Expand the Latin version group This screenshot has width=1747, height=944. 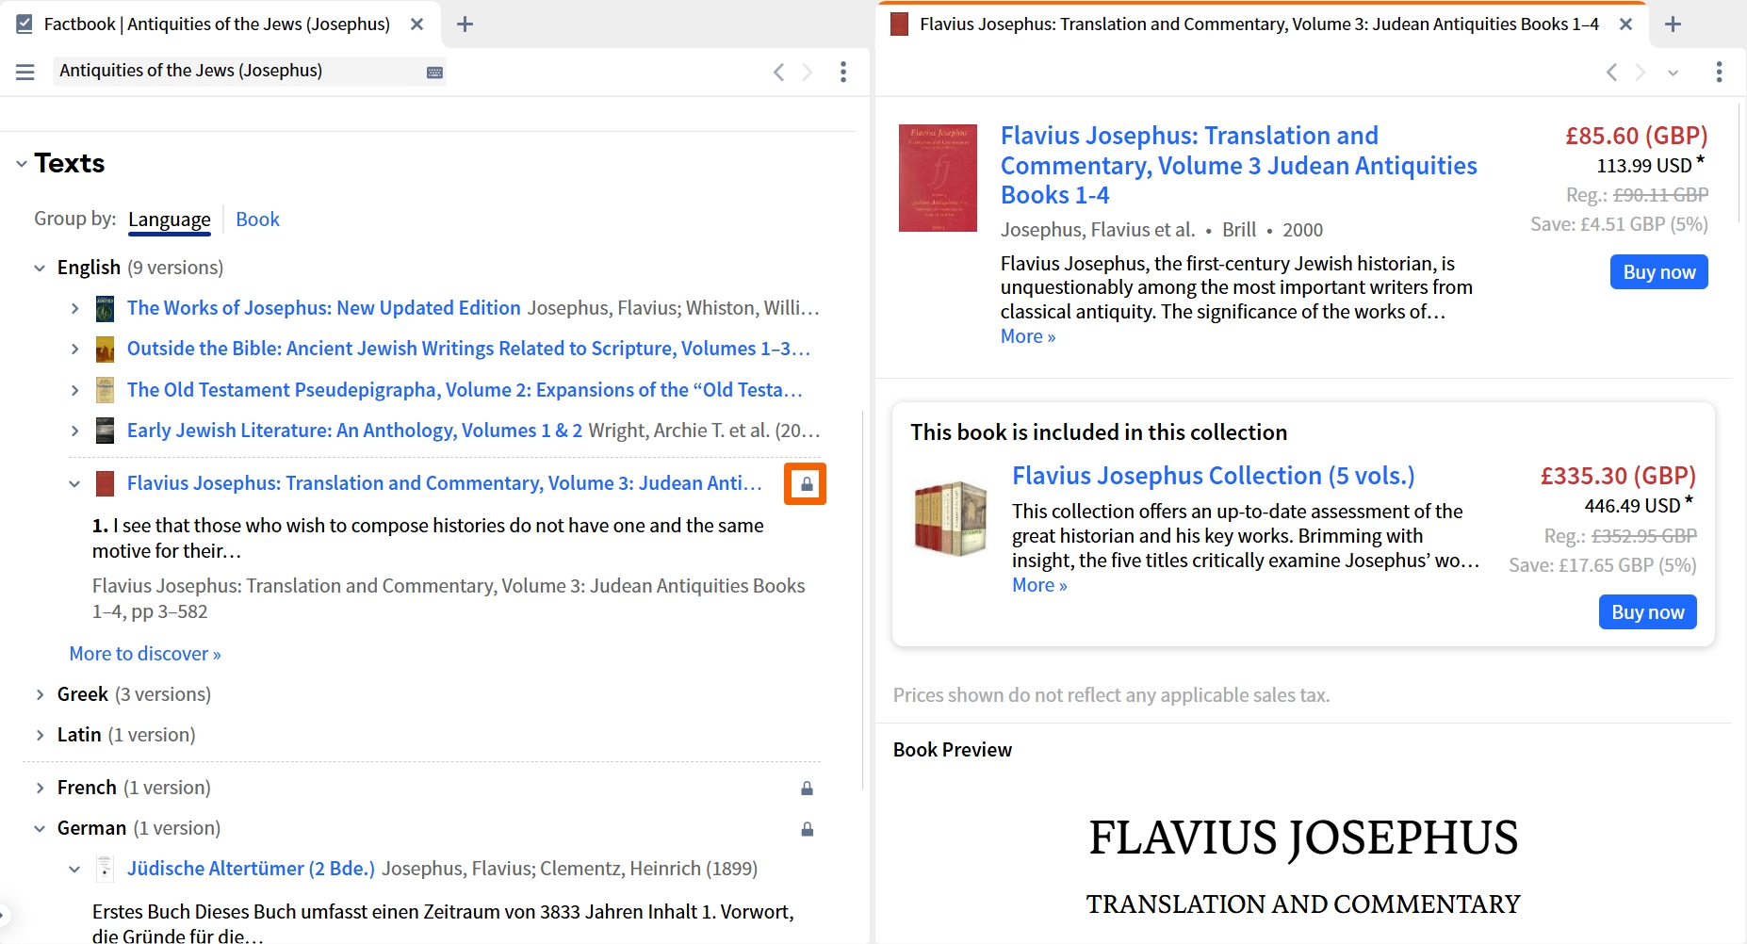(40, 736)
